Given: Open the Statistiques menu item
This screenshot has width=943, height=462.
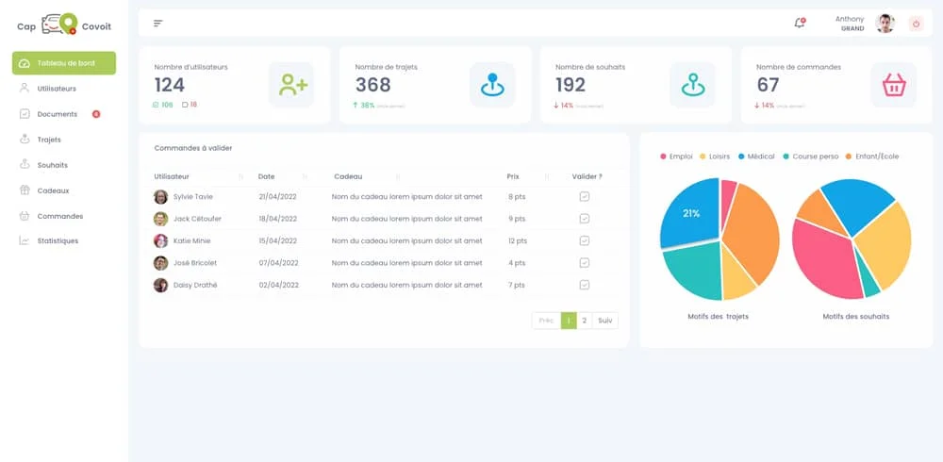Looking at the screenshot, I should coord(58,240).
